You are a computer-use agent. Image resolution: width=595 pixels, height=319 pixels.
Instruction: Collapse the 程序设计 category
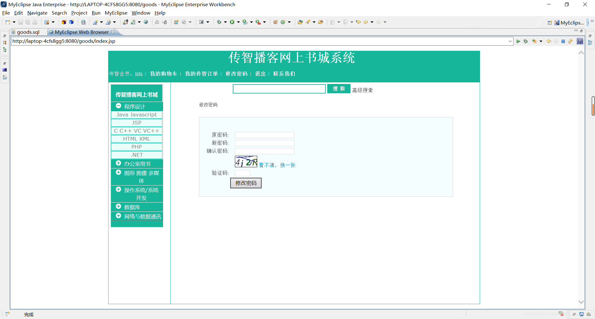(118, 106)
